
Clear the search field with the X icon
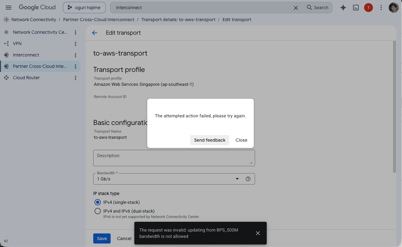(296, 8)
